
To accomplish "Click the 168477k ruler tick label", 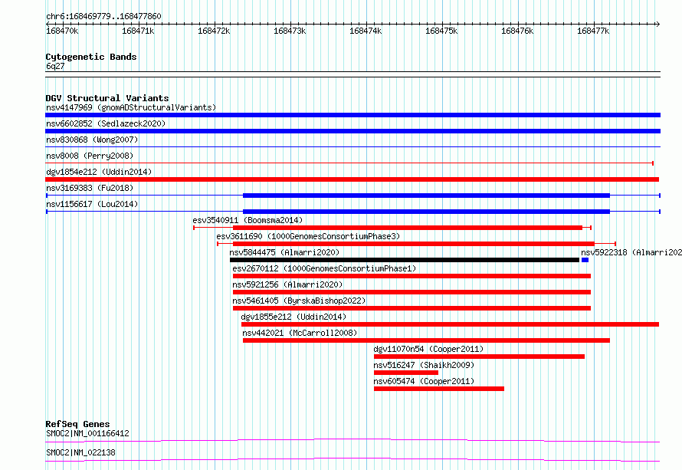I will 593,31.
